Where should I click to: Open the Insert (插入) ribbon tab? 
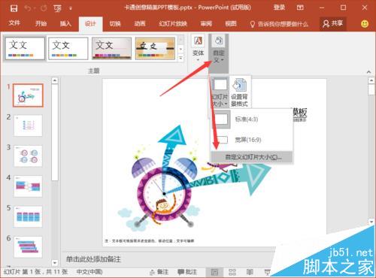coord(65,24)
